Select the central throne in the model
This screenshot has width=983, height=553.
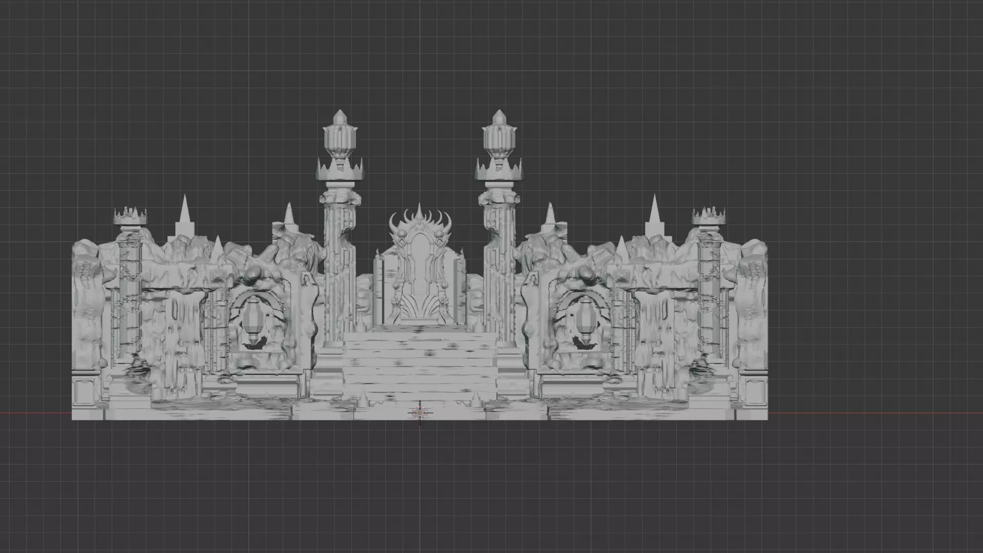pyautogui.click(x=419, y=265)
